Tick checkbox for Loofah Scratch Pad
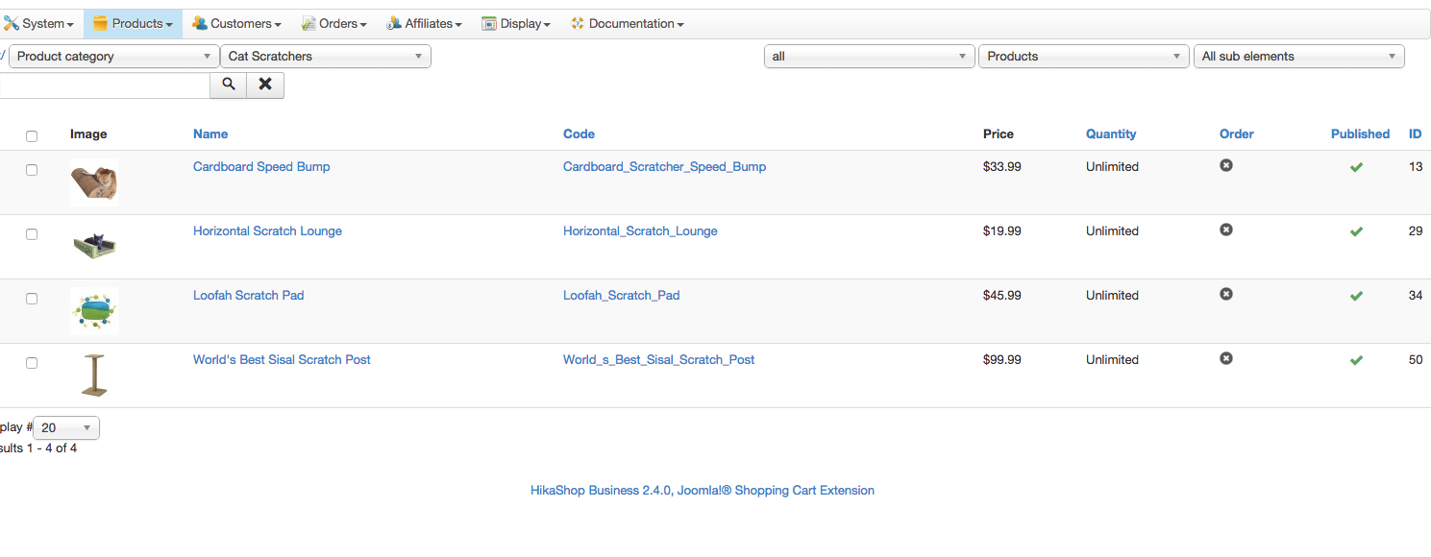The height and width of the screenshot is (557, 1431). 32,299
